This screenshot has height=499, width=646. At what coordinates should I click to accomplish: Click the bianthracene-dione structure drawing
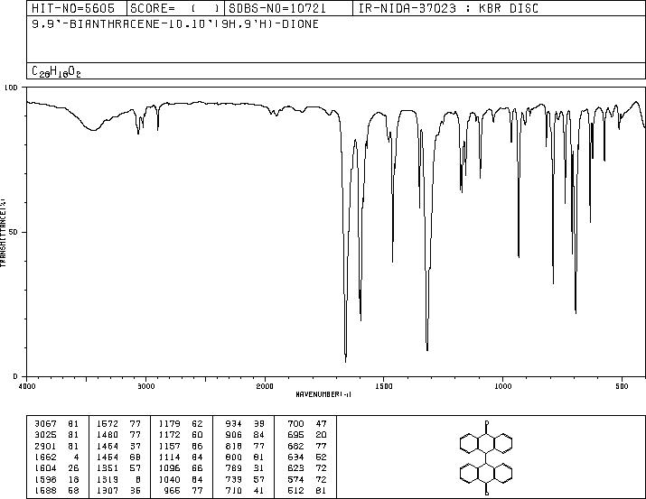click(x=486, y=457)
